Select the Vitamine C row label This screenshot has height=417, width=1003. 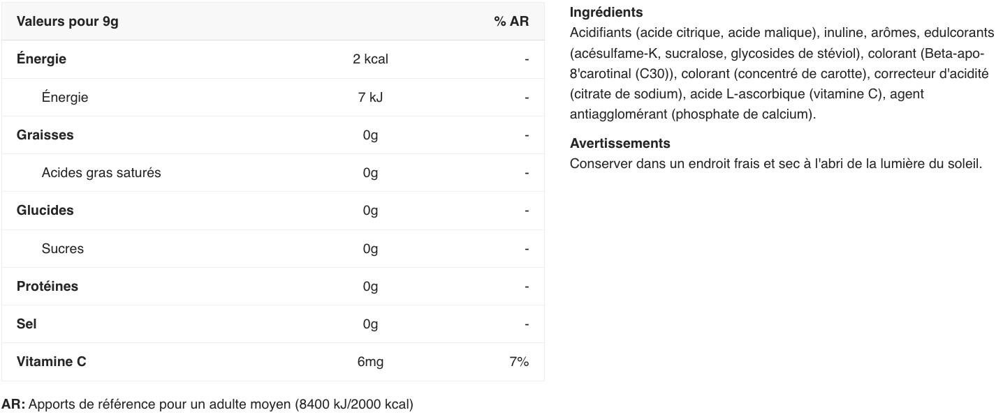[x=51, y=362]
